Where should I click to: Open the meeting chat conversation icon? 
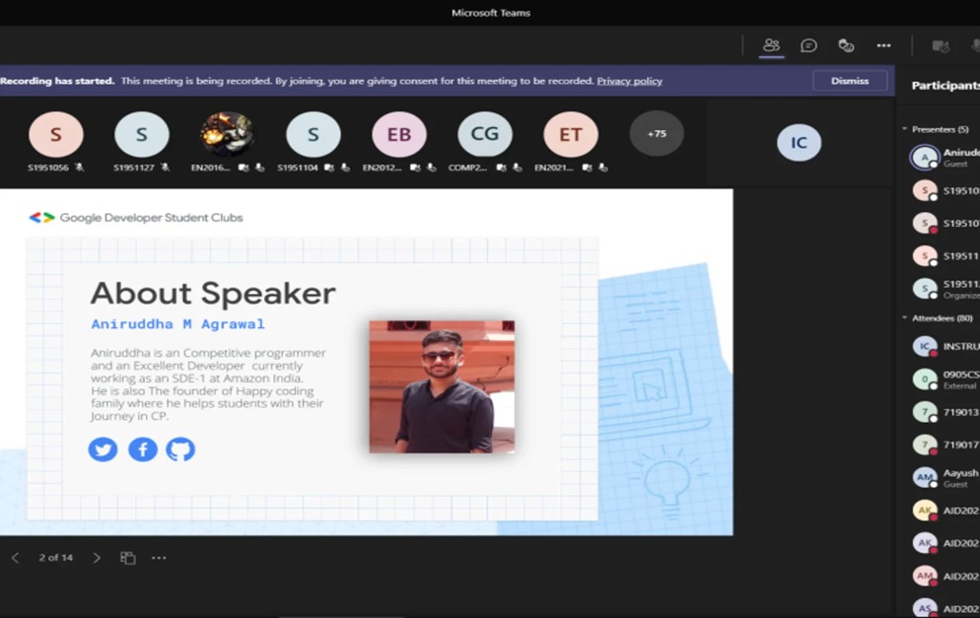click(808, 45)
